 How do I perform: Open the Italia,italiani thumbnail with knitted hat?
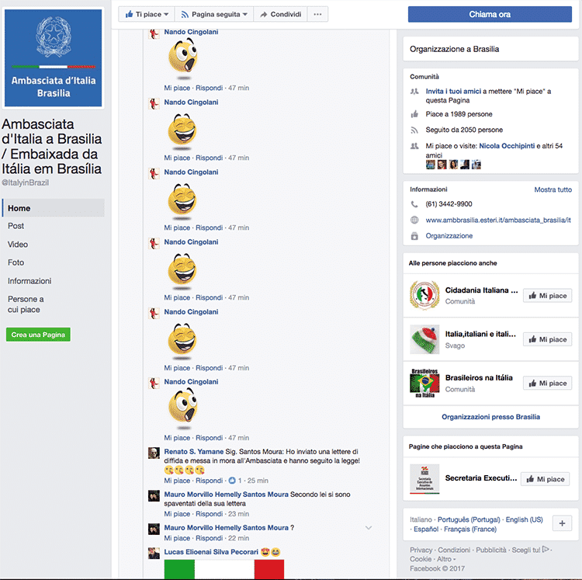(x=424, y=339)
